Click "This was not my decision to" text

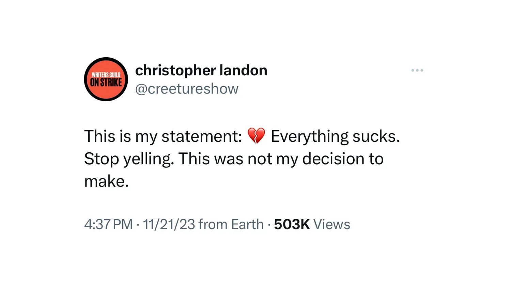point(281,159)
